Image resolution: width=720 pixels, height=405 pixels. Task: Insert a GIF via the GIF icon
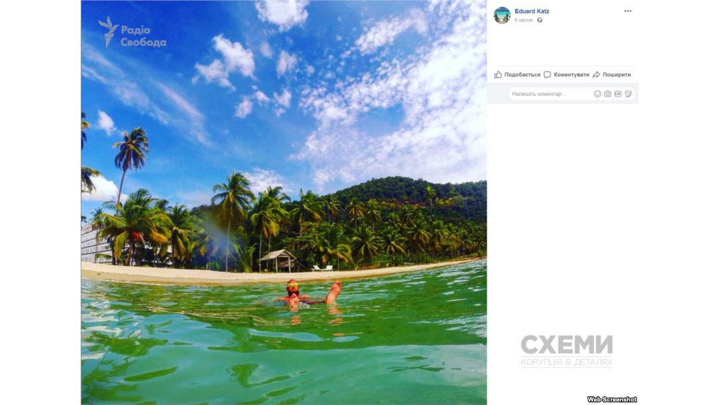point(617,94)
